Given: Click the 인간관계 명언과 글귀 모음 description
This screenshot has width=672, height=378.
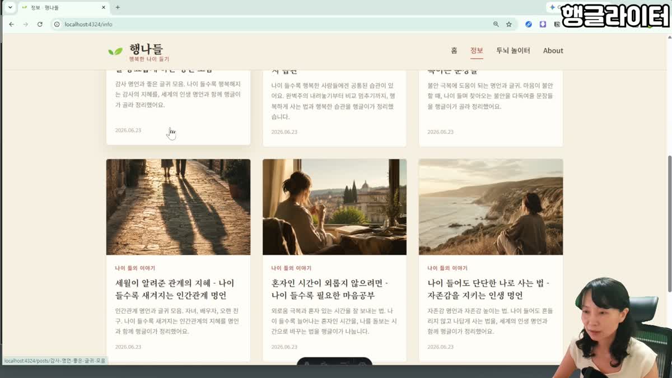Looking at the screenshot, I should (x=178, y=321).
